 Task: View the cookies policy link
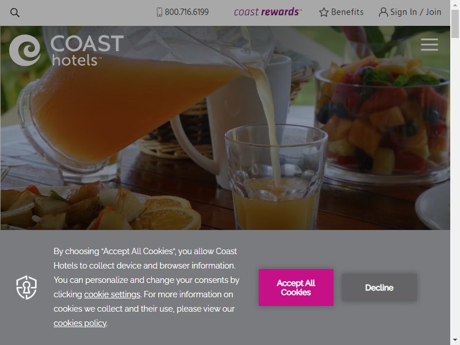coord(80,323)
